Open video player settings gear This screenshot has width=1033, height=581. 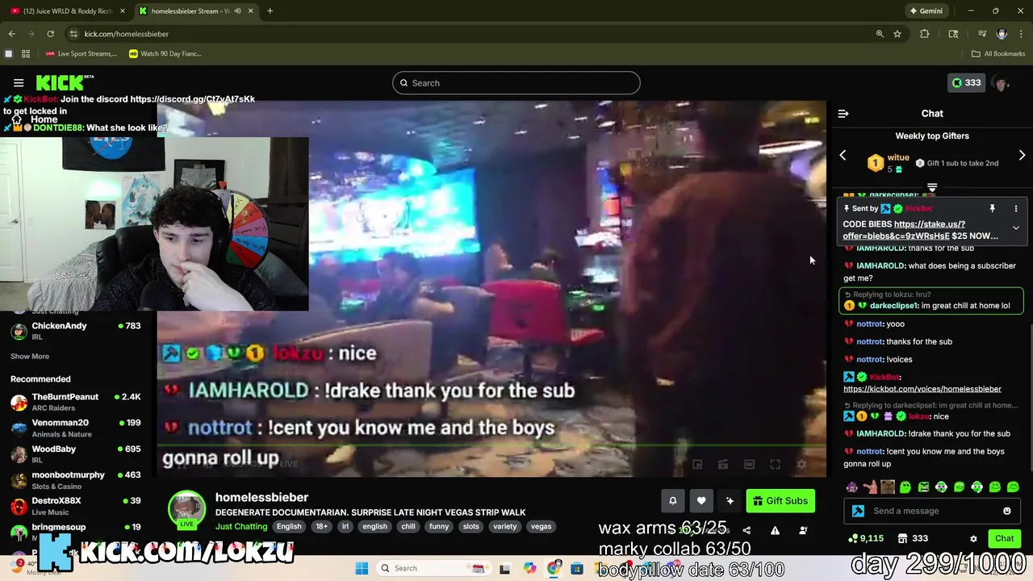coord(801,464)
